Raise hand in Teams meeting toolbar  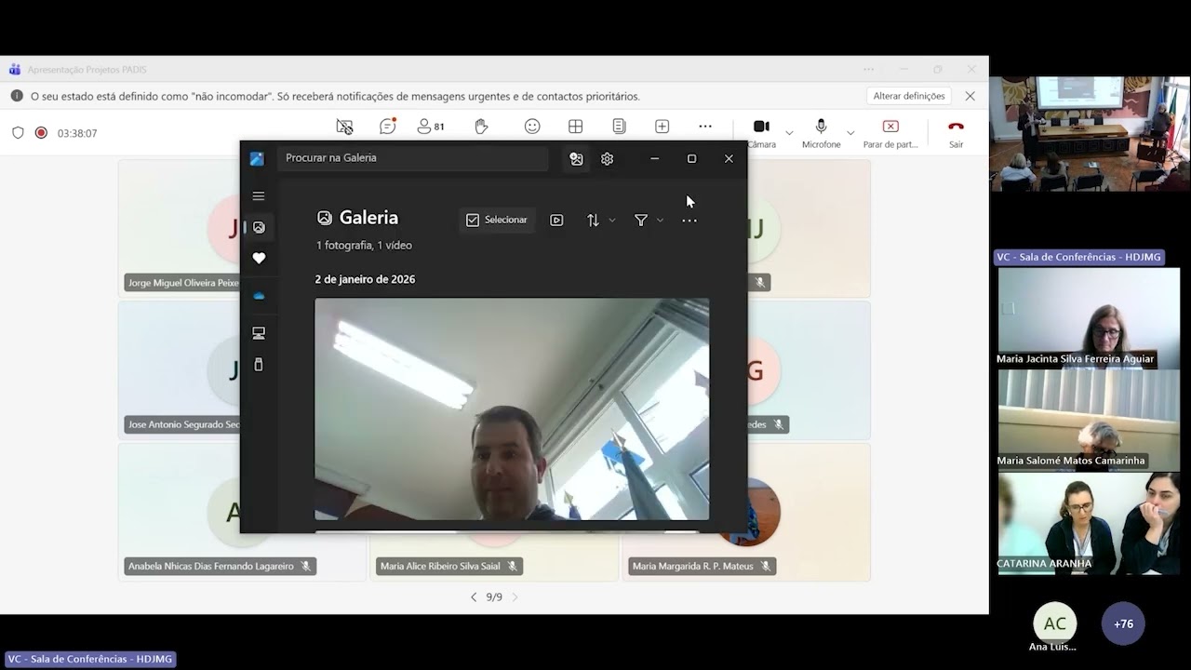coord(481,127)
